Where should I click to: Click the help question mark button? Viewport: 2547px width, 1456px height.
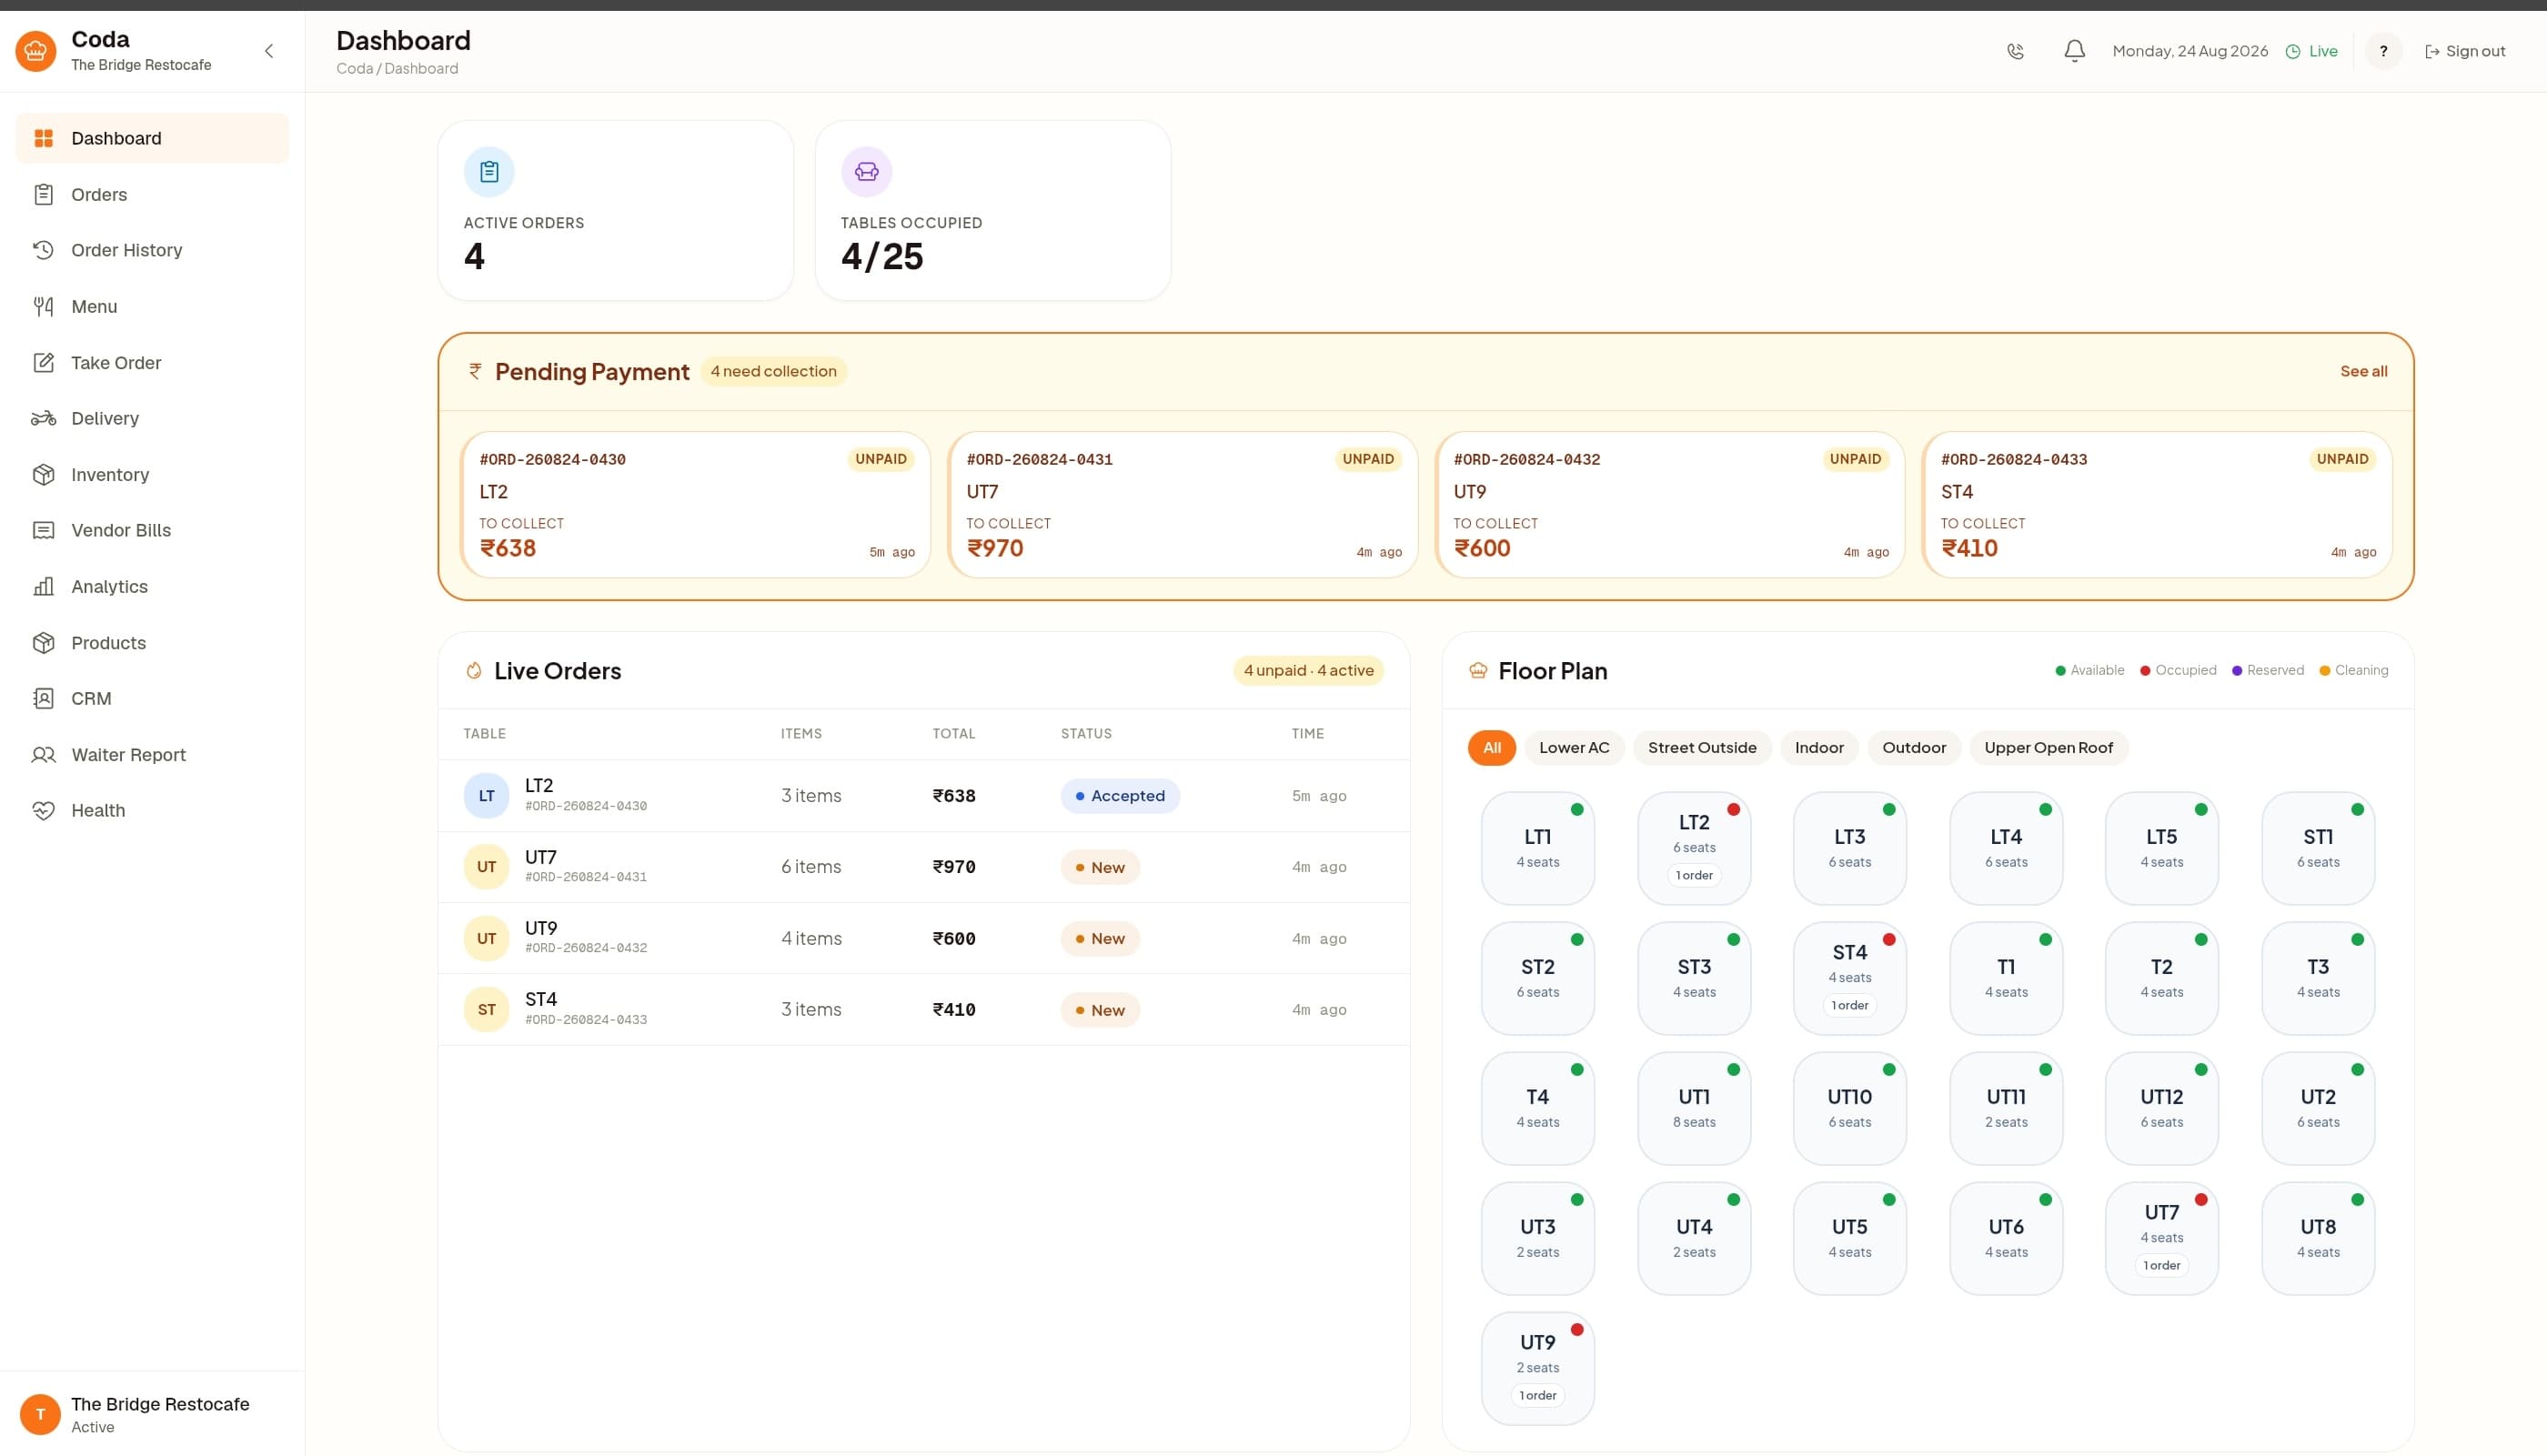point(2383,51)
